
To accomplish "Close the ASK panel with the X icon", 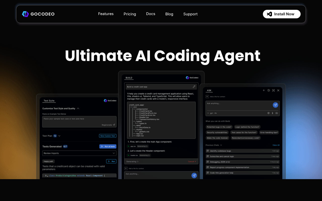I will point(278,90).
